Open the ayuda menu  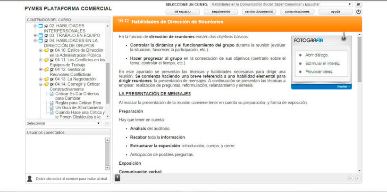(336, 12)
